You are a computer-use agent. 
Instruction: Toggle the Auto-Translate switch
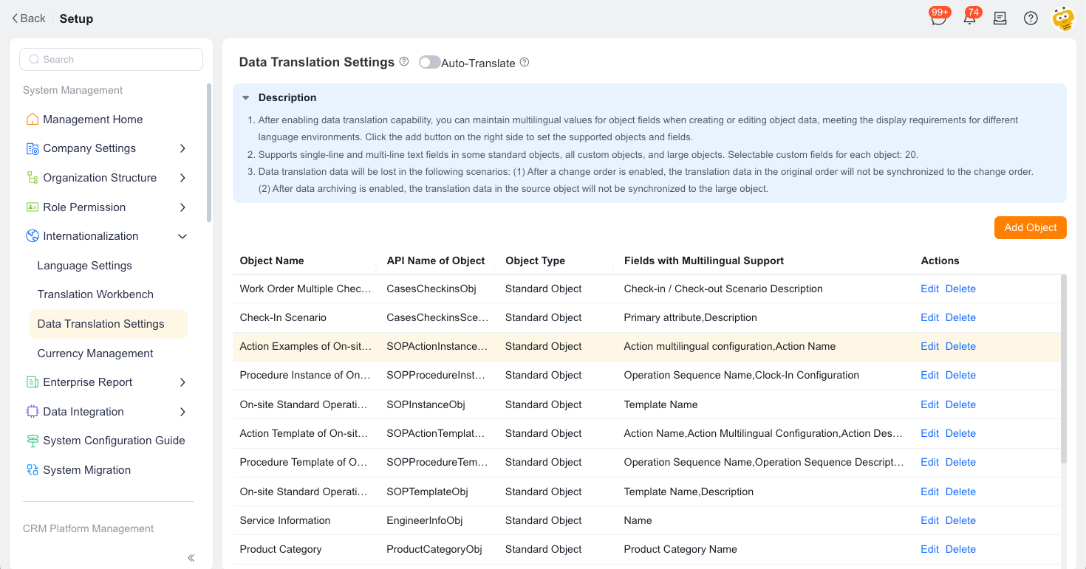(429, 63)
